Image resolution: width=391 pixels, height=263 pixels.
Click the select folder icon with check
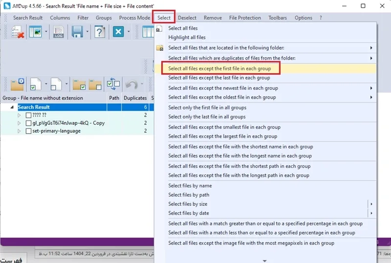pyautogui.click(x=79, y=85)
